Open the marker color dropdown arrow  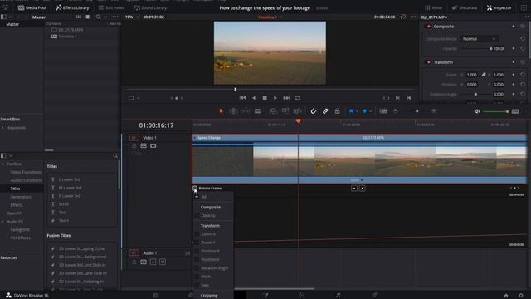coord(371,111)
